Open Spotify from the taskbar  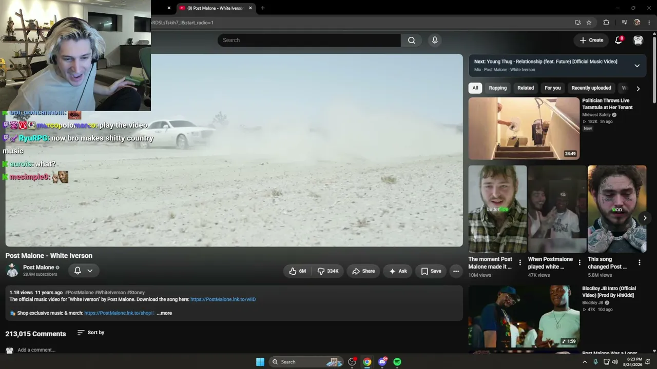[397, 362]
